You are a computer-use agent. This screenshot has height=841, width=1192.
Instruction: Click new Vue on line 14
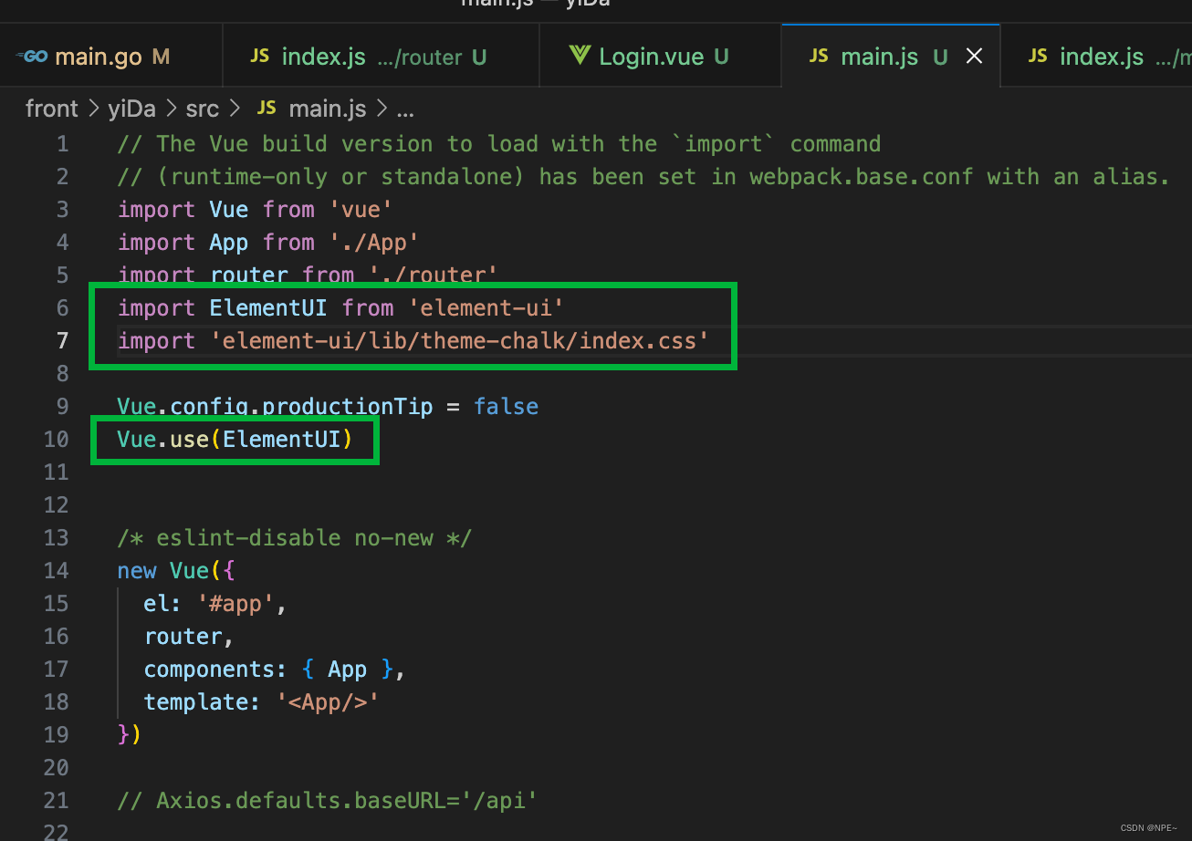(x=164, y=571)
